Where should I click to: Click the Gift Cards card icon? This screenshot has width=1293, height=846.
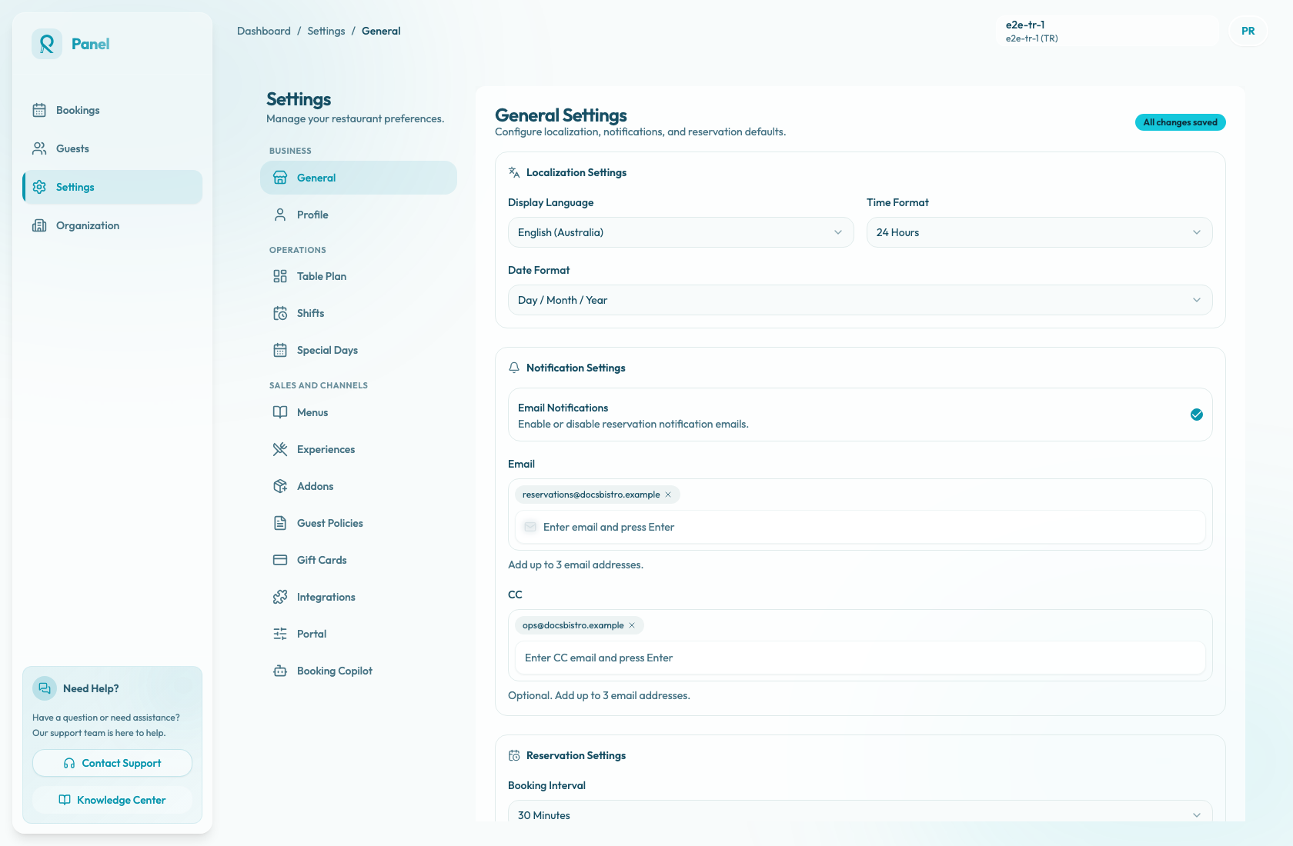tap(280, 560)
